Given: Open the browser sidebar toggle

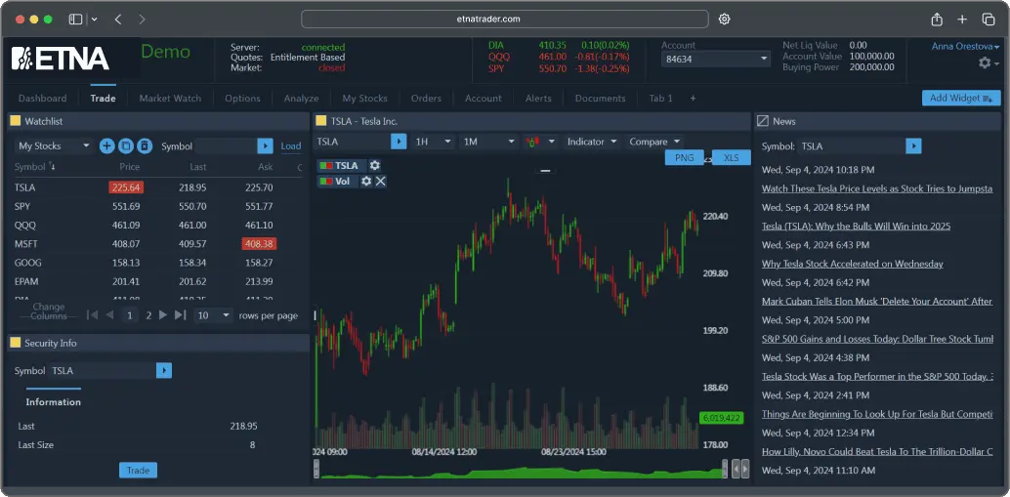Looking at the screenshot, I should (x=75, y=20).
